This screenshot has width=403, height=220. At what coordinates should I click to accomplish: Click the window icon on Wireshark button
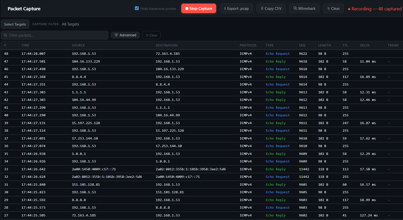295,8
